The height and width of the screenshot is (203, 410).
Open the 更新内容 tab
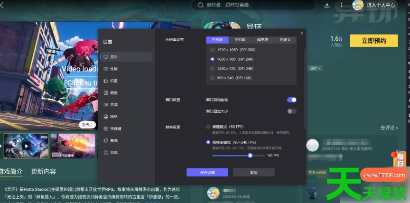(x=43, y=172)
